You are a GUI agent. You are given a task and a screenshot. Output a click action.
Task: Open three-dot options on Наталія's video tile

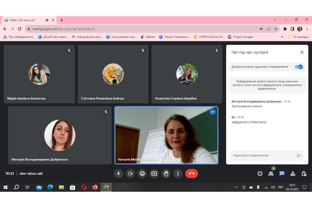click(213, 112)
